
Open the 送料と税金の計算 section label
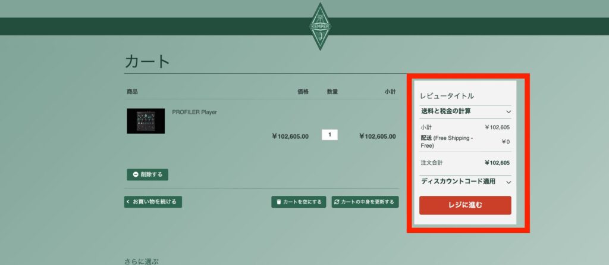[446, 111]
